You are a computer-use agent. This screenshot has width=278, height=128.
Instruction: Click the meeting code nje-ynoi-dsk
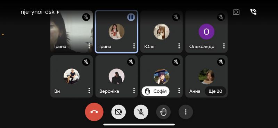[x=38, y=12]
